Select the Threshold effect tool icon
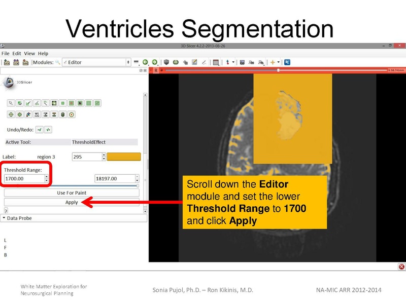Image resolution: width=406 pixels, height=304 pixels. point(53,103)
